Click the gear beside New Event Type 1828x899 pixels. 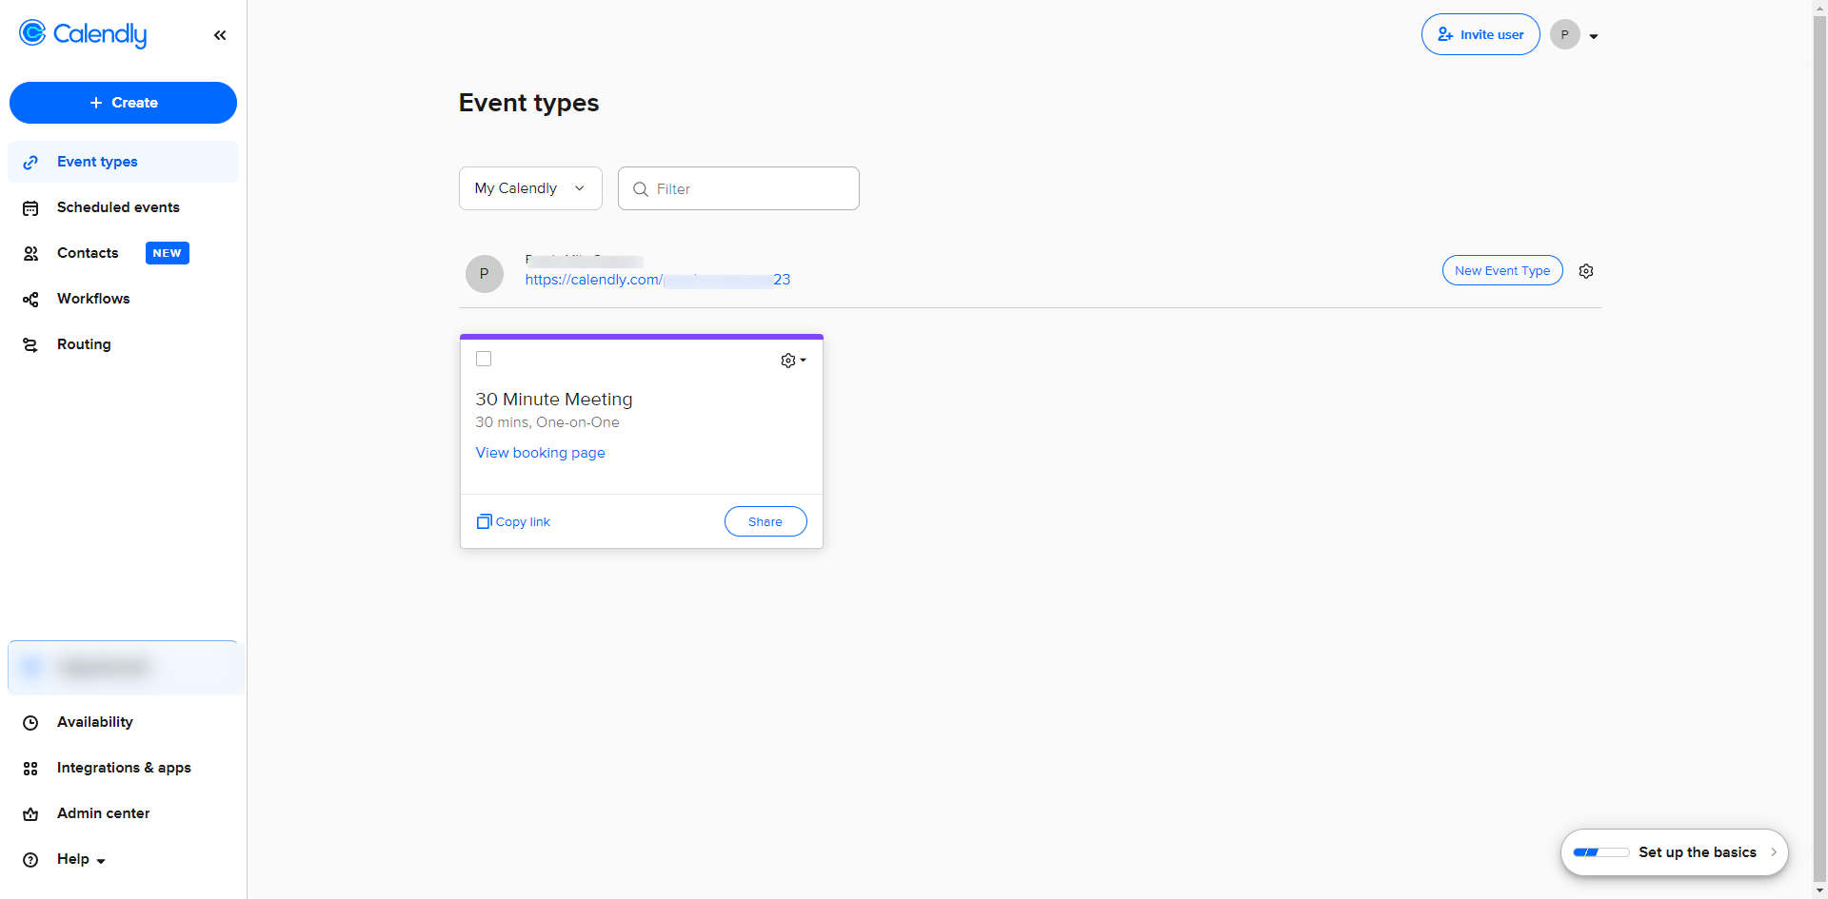tap(1586, 271)
